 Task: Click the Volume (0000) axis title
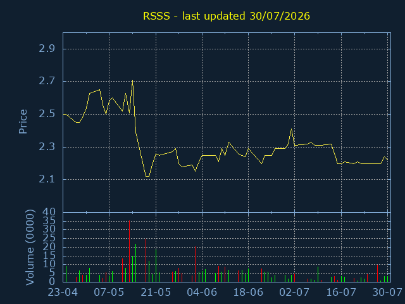pos(30,248)
